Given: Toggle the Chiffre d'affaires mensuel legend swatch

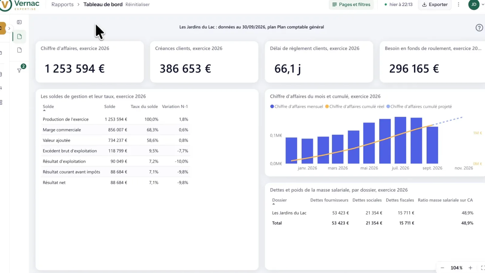Looking at the screenshot, I should pos(272,106).
